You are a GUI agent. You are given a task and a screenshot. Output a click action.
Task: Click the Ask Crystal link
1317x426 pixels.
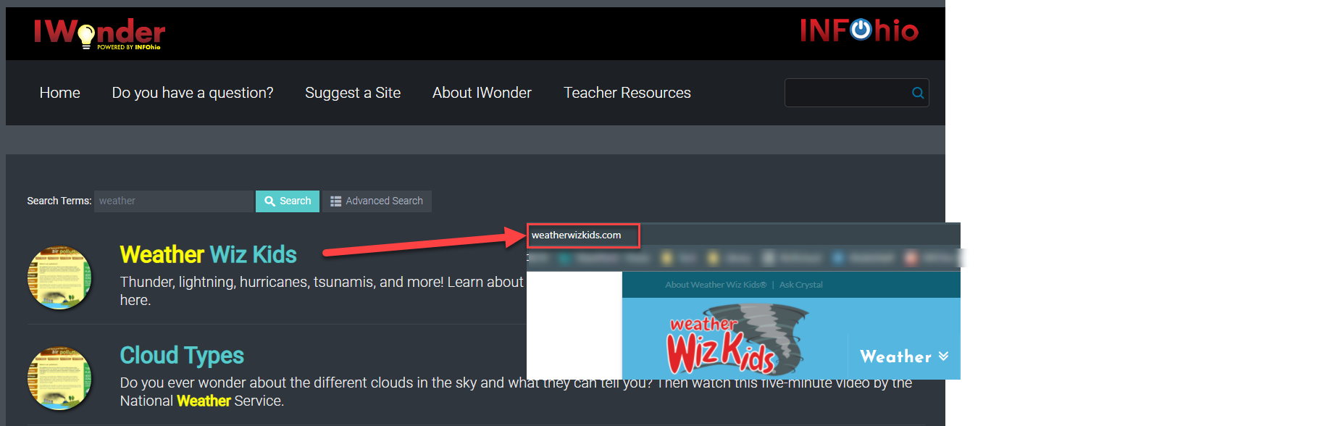[x=801, y=285]
